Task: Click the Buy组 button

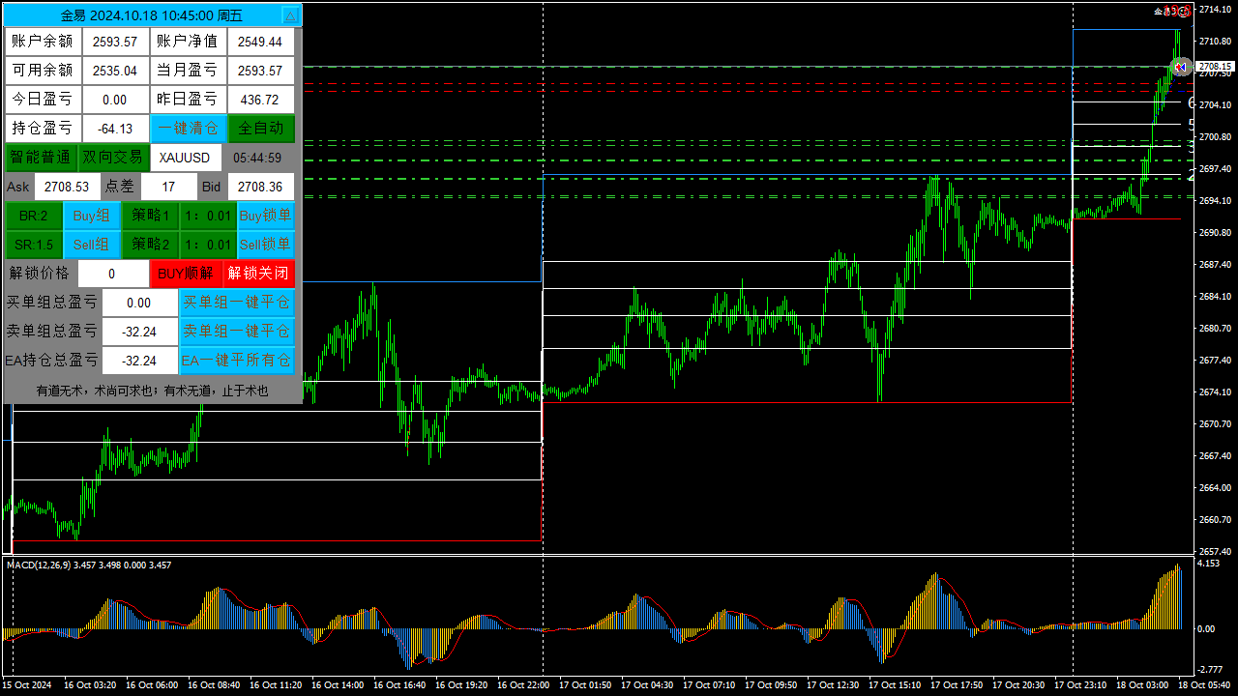Action: pyautogui.click(x=92, y=216)
